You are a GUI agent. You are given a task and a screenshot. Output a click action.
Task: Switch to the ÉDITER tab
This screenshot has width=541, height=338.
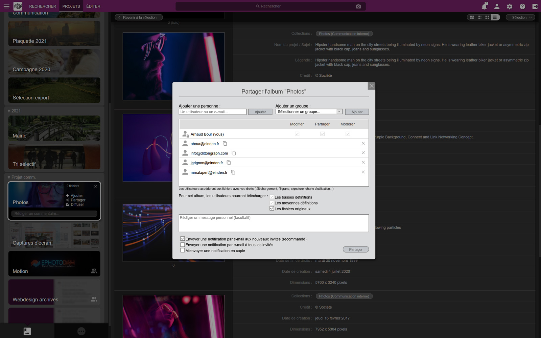(93, 6)
